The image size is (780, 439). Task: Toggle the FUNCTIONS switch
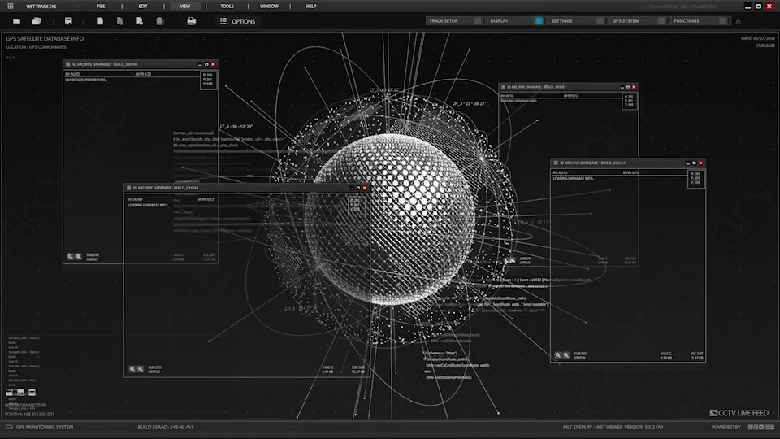(x=722, y=21)
